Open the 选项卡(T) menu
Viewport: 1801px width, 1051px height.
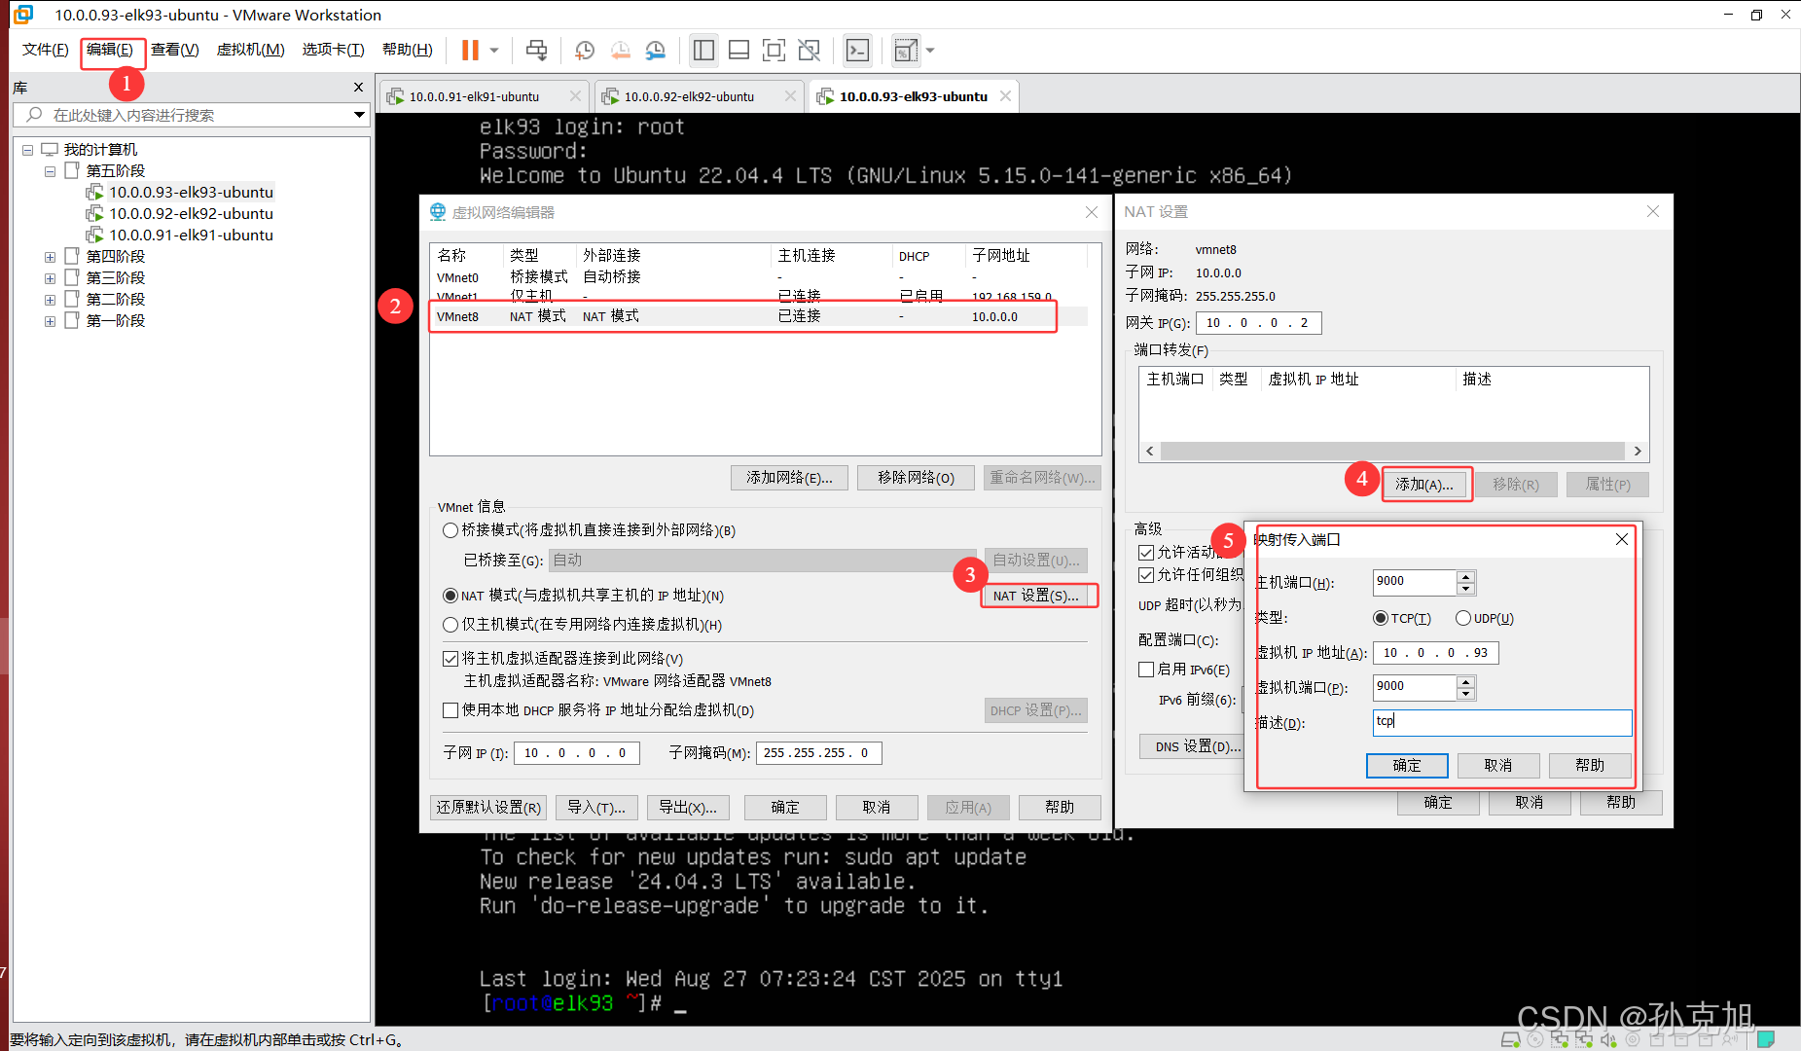pyautogui.click(x=333, y=50)
